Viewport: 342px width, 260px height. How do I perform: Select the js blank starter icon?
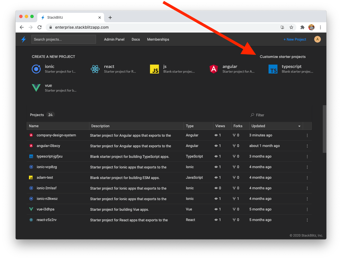(x=154, y=69)
